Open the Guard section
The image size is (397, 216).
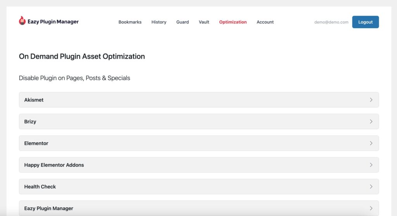point(183,22)
